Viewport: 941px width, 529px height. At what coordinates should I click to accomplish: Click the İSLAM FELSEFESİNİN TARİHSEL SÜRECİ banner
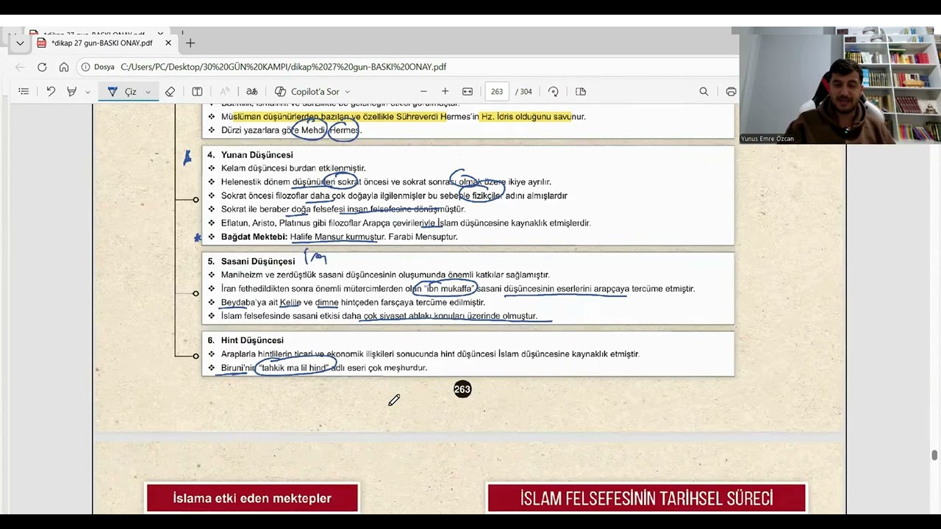647,498
